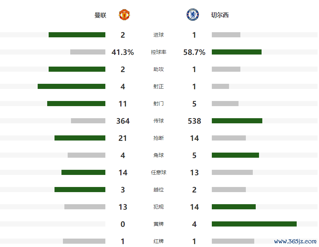Open the www.365jz.com watermark link

coord(295,241)
